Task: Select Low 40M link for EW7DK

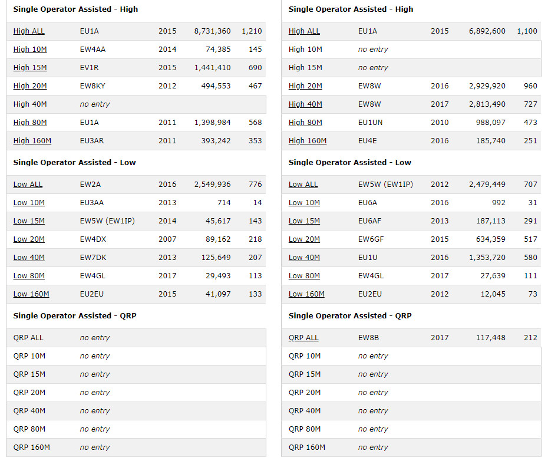Action: [x=29, y=258]
